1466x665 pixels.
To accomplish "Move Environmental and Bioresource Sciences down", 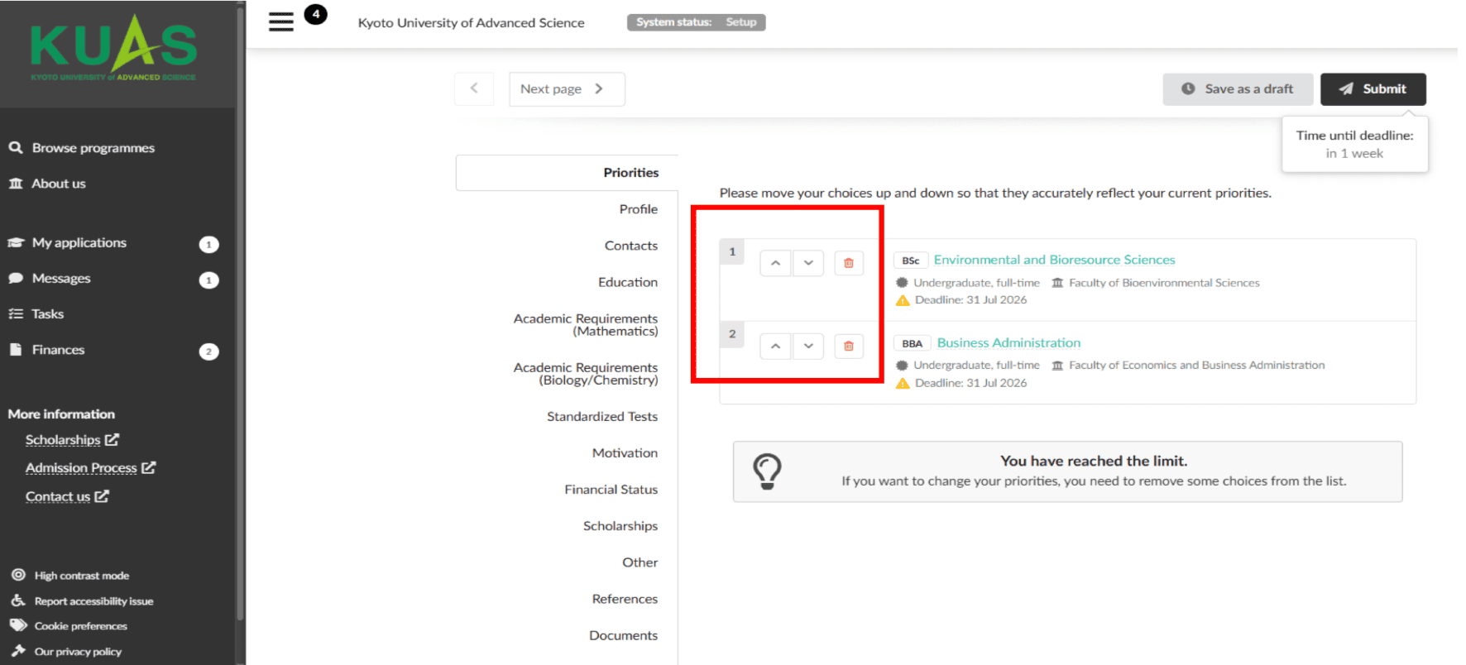I will point(808,263).
